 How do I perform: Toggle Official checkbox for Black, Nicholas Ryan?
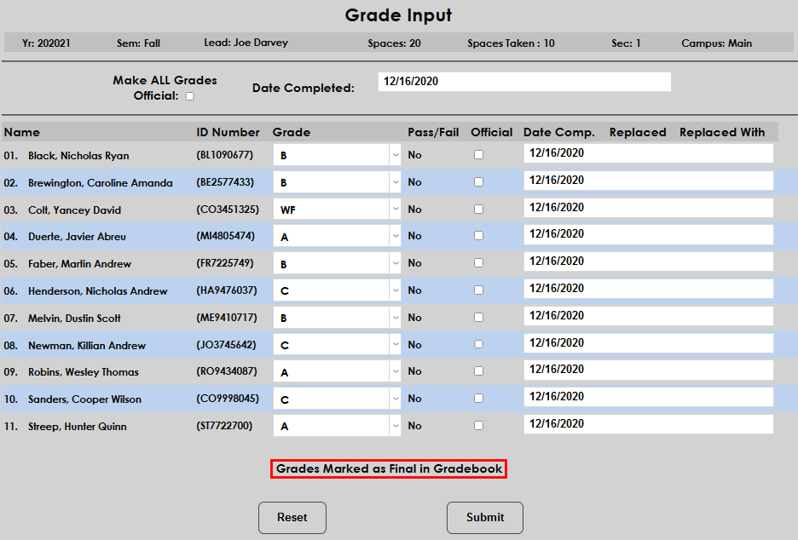pyautogui.click(x=478, y=155)
